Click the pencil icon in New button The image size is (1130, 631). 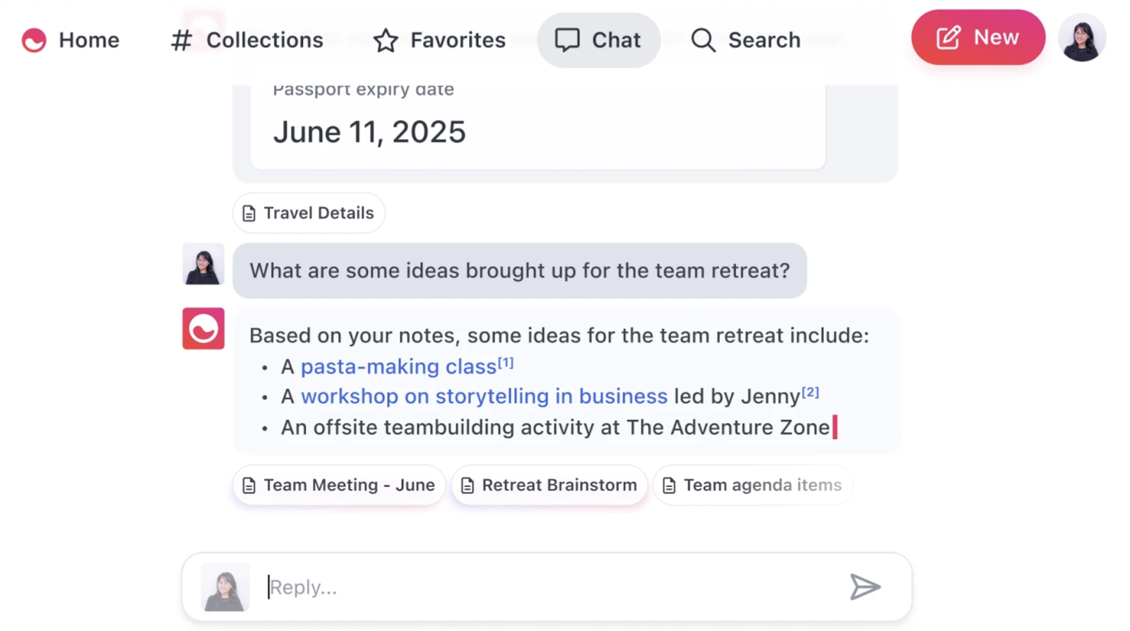click(948, 37)
